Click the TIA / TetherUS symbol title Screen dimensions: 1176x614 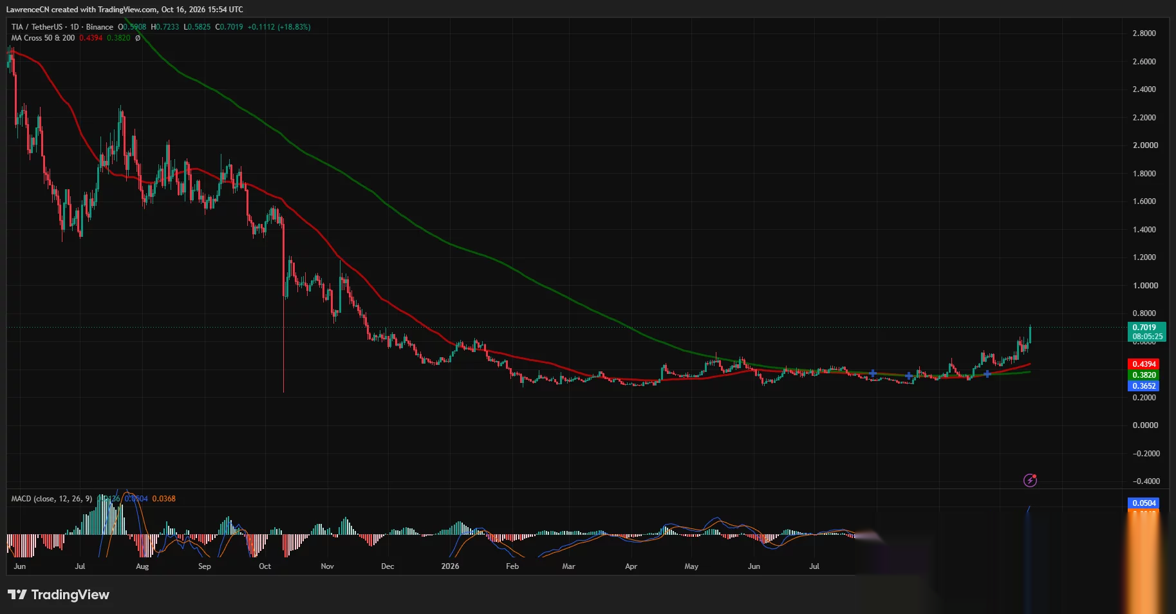tap(37, 27)
